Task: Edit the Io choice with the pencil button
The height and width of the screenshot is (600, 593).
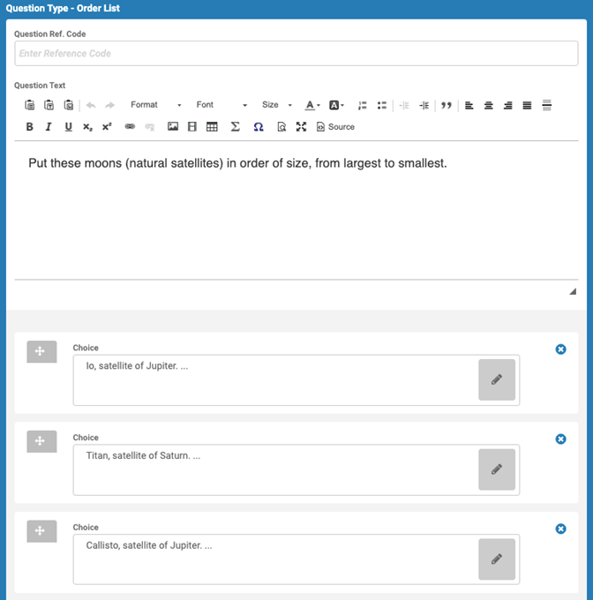Action: point(497,379)
